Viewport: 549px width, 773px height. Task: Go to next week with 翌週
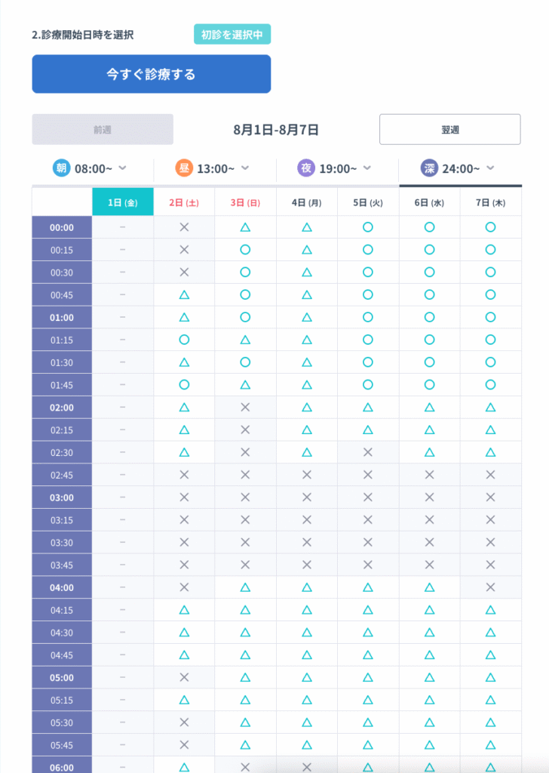click(x=449, y=130)
